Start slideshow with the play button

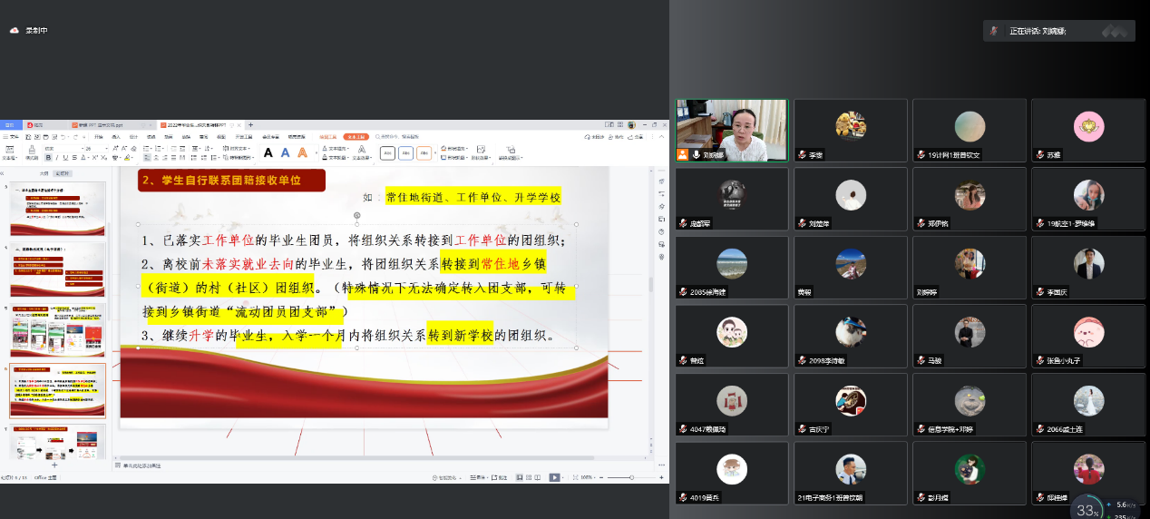coord(554,477)
